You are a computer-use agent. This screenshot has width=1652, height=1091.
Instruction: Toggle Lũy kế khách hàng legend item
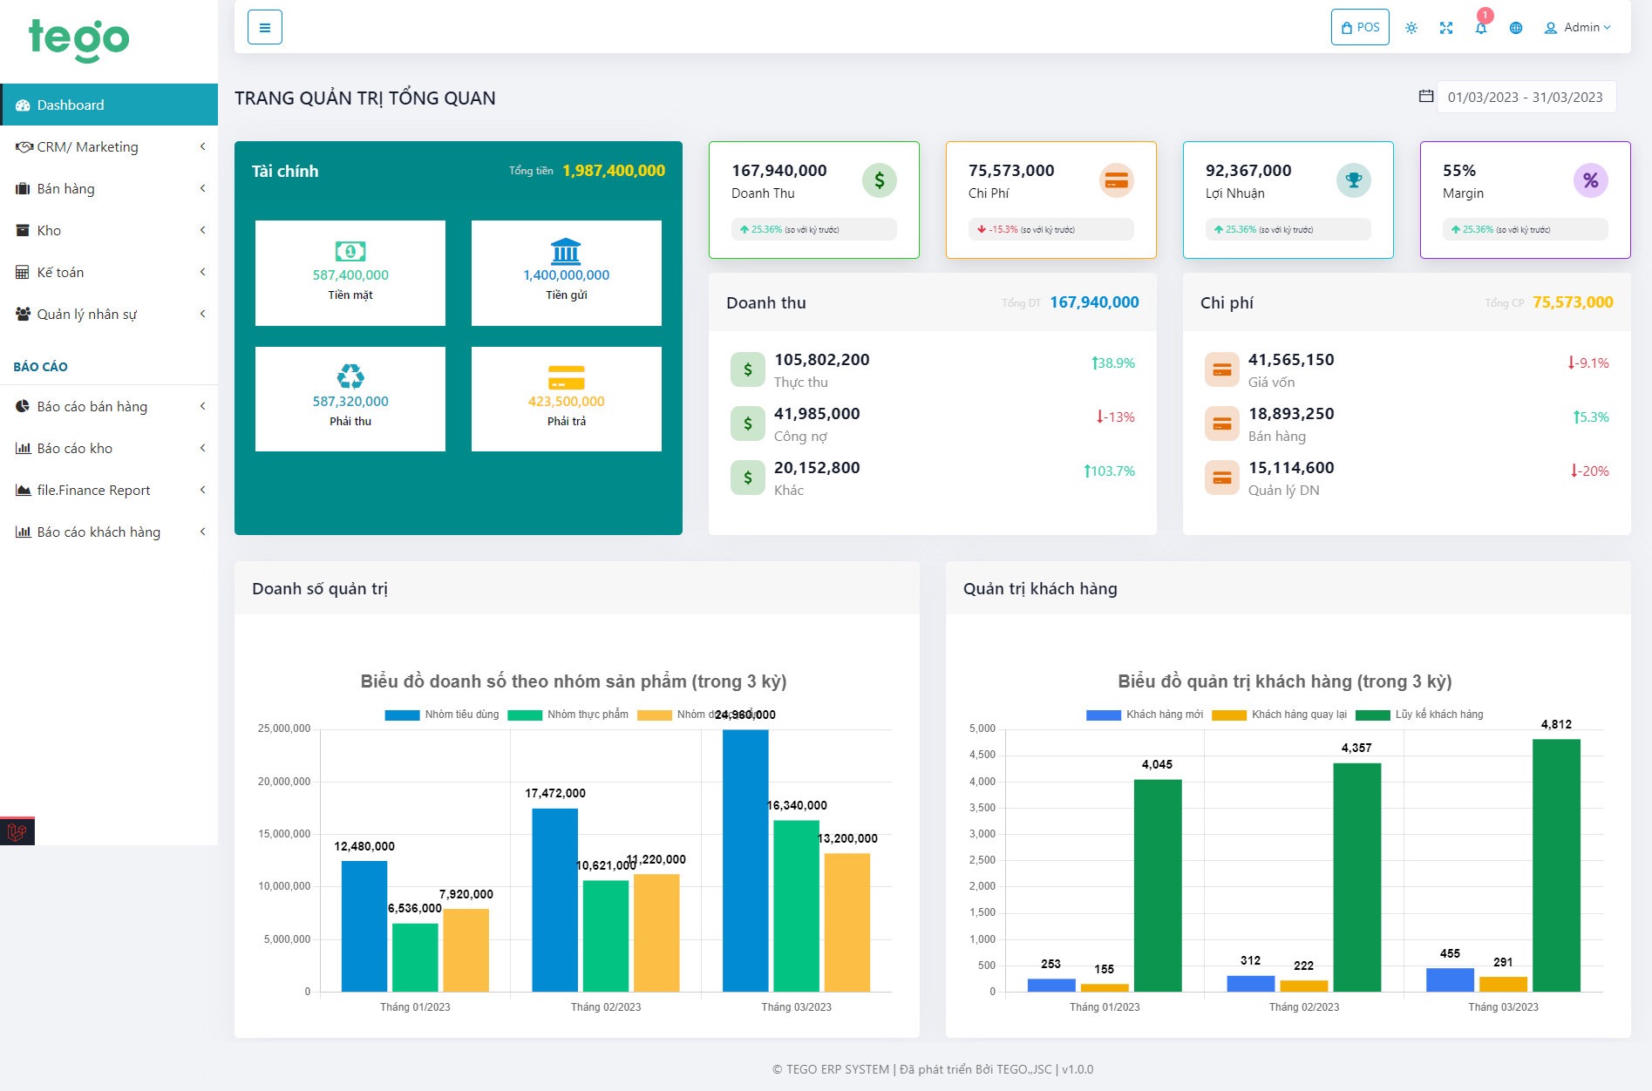(1419, 715)
